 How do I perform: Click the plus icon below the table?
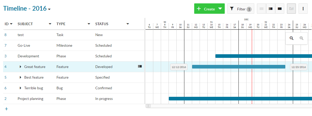[x=6, y=109]
